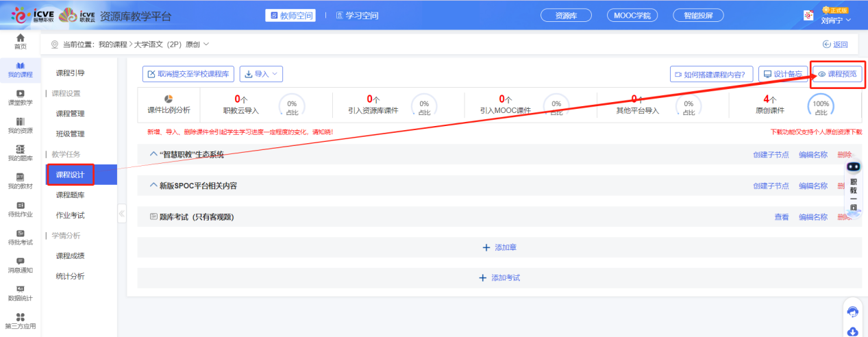This screenshot has width=868, height=337.
Task: Click the 职教一问 robot assistant icon
Action: 853,166
